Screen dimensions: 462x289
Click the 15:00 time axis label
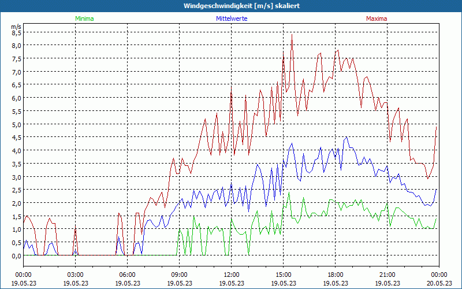pos(284,275)
